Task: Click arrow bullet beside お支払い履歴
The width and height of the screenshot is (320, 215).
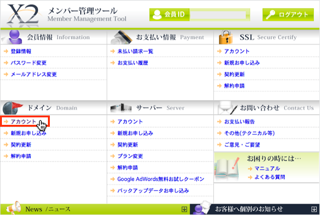Action: pos(112,63)
